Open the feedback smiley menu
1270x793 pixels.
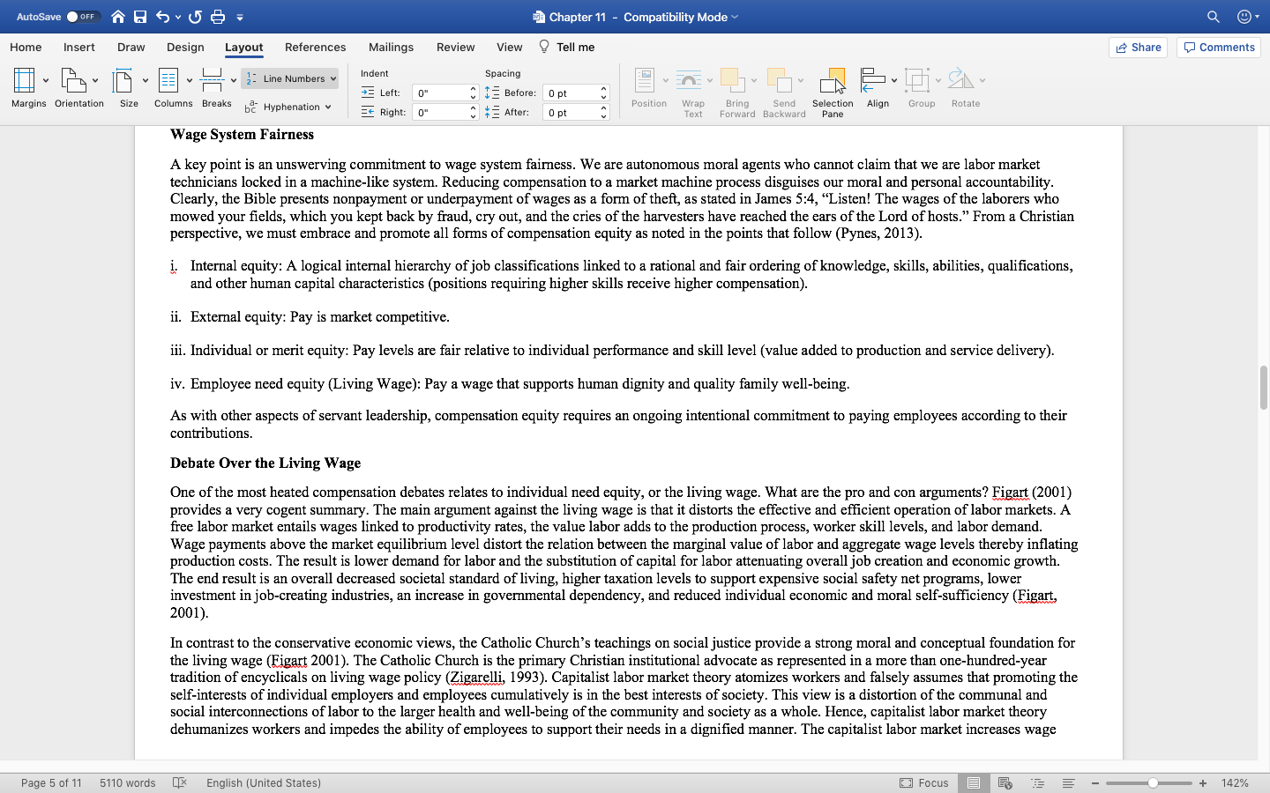click(x=1248, y=17)
